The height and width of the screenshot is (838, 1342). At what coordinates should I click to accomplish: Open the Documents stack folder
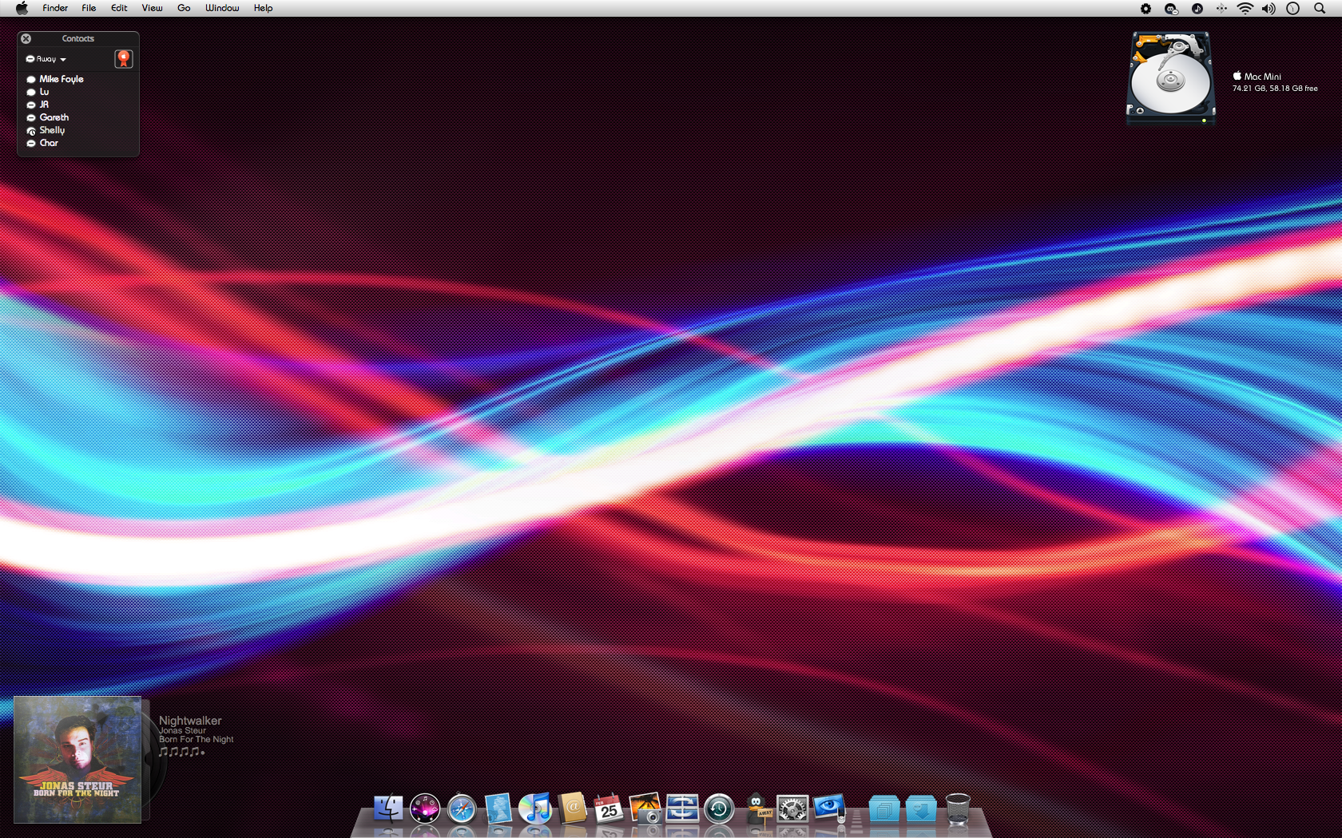(884, 808)
